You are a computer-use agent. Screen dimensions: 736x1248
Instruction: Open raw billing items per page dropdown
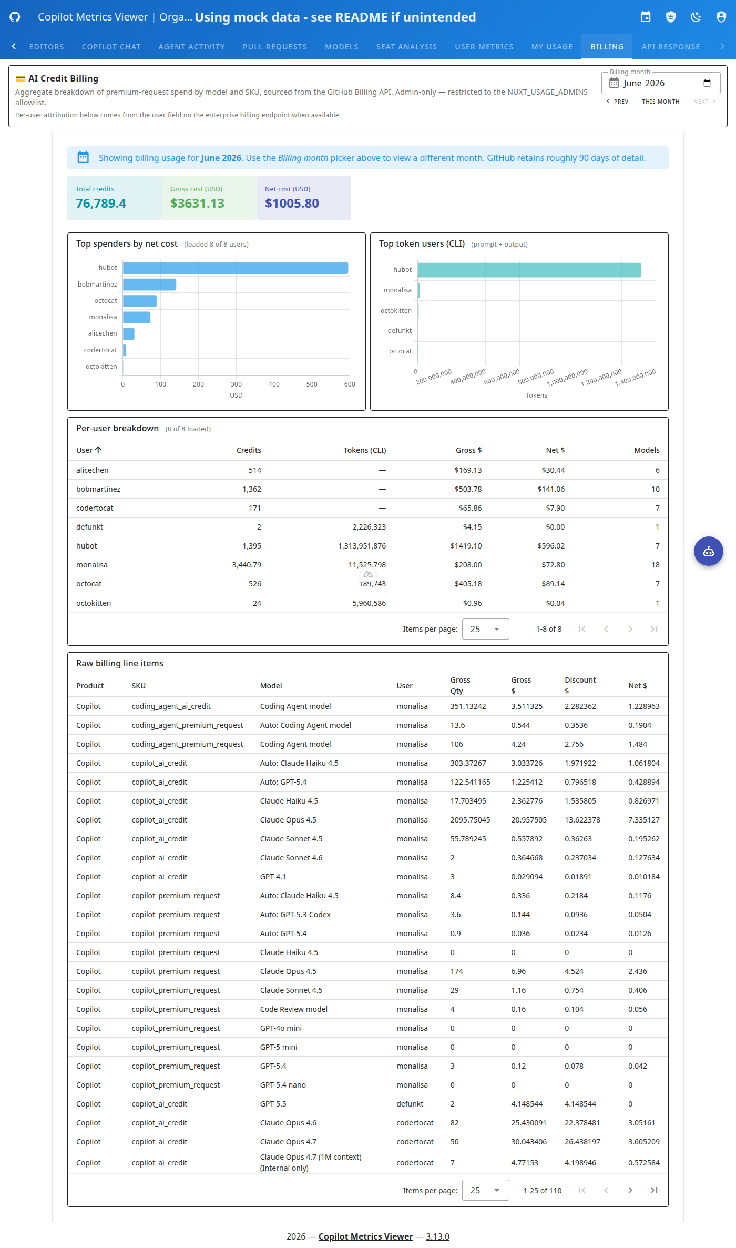[485, 1190]
